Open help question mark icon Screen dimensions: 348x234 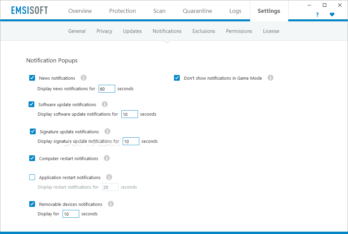(x=317, y=15)
